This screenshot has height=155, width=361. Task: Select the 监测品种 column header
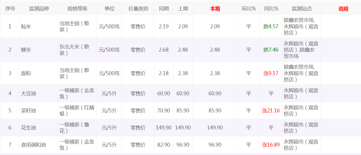[x=39, y=9]
